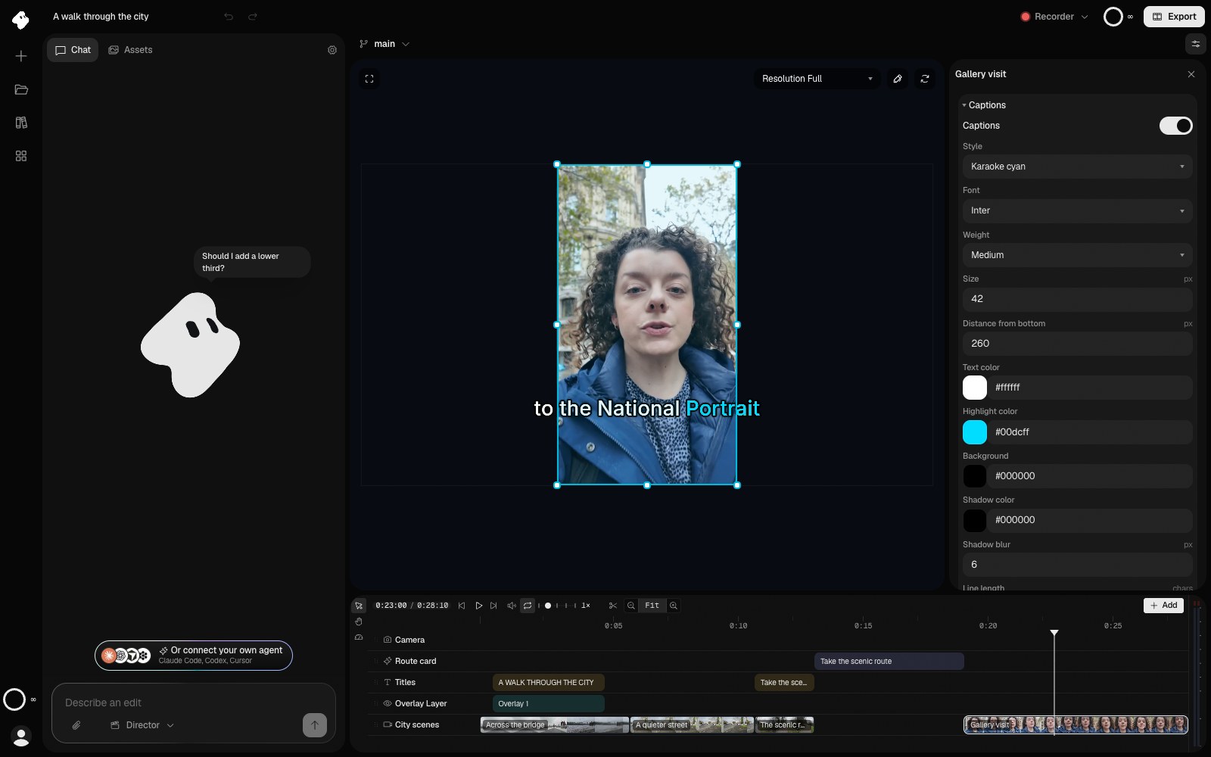Open the Highlight color cyan swatch

(x=975, y=432)
